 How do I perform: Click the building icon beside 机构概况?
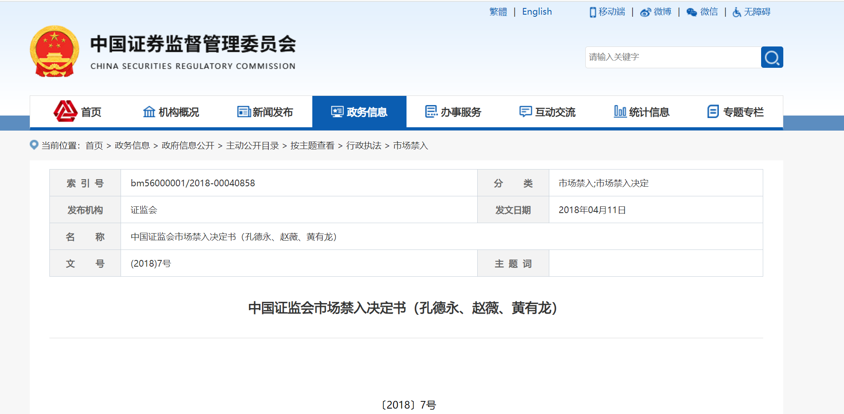point(149,112)
